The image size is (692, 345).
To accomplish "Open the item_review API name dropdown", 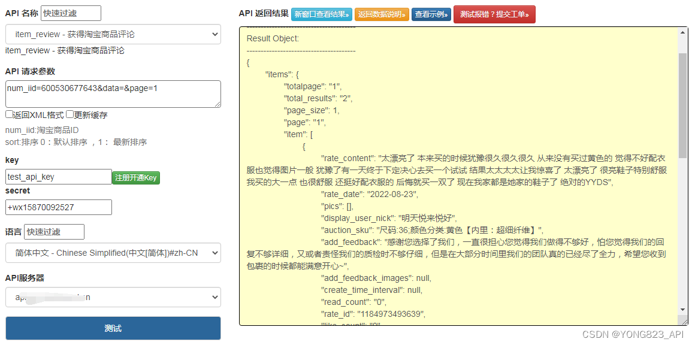I will pos(113,34).
